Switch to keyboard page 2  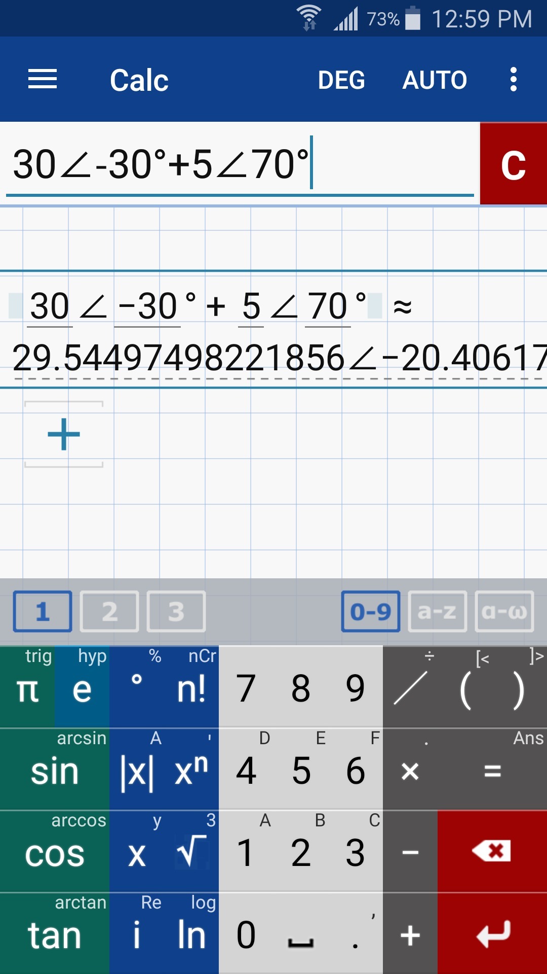tap(109, 611)
